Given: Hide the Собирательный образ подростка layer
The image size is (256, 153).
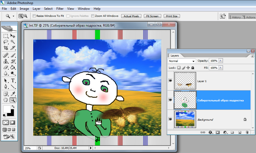Looking at the screenshot, I should 170,100.
